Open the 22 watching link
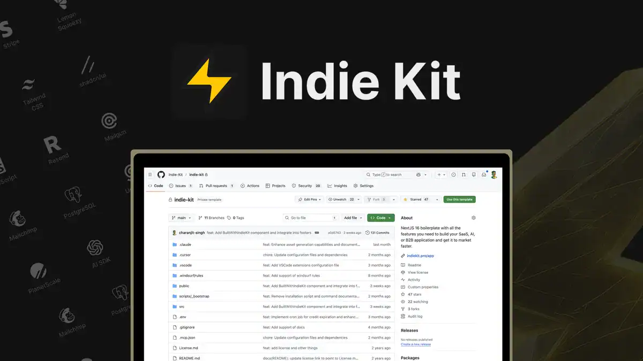643x361 pixels. (x=417, y=302)
